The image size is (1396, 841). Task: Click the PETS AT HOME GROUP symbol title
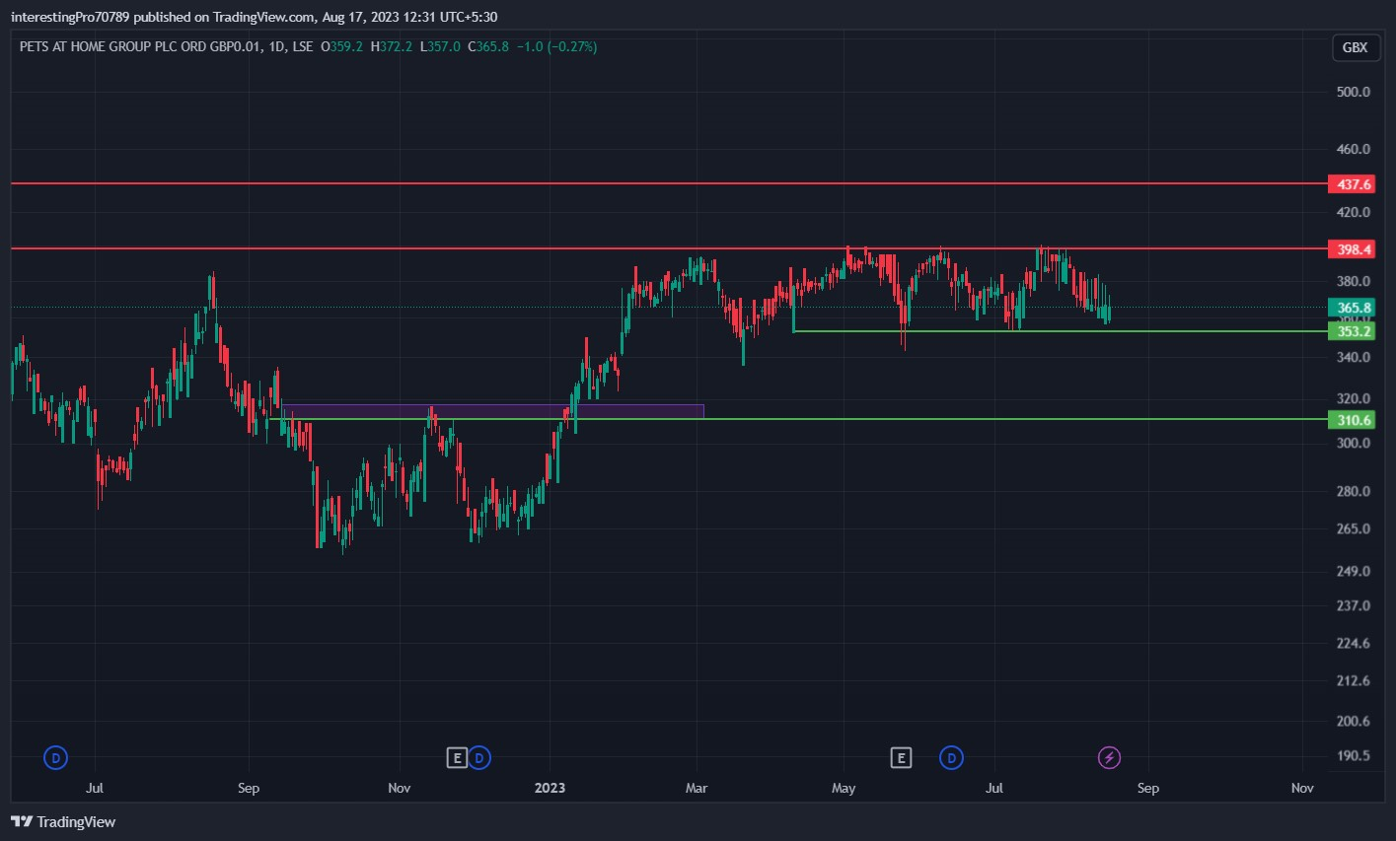(x=140, y=46)
